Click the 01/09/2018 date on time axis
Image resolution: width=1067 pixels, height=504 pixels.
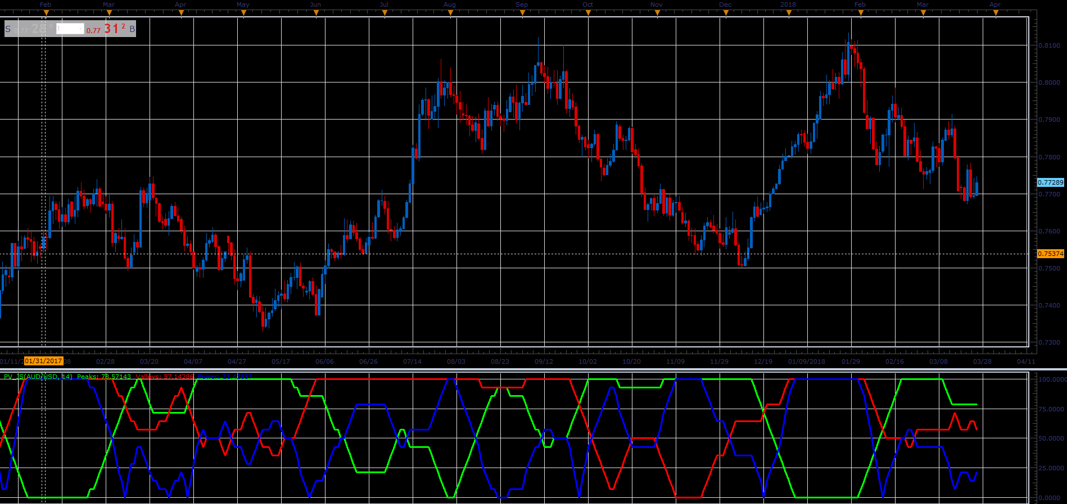[807, 361]
